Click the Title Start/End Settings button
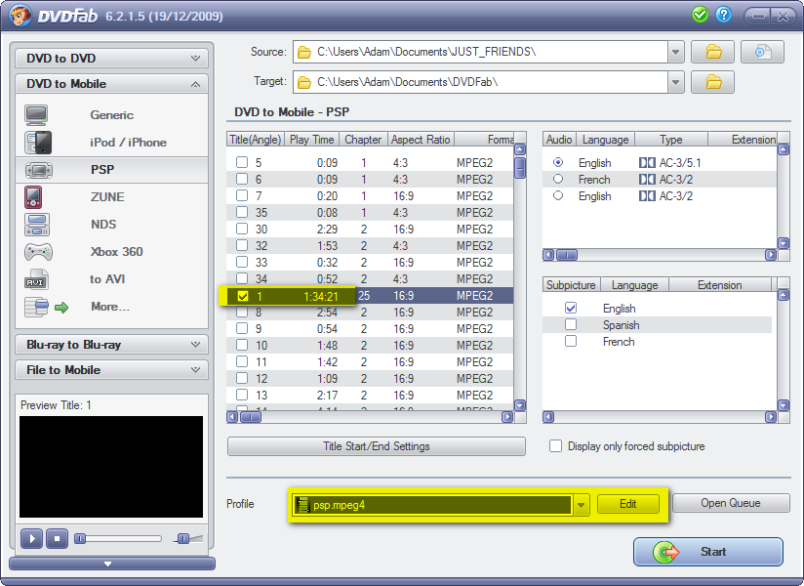Screen dimensions: 804x586 pyautogui.click(x=376, y=446)
